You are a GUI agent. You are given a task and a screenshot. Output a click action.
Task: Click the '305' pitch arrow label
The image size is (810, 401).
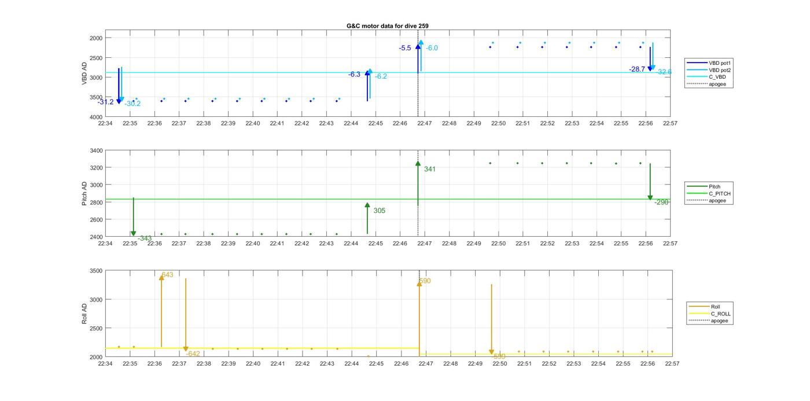tap(379, 211)
